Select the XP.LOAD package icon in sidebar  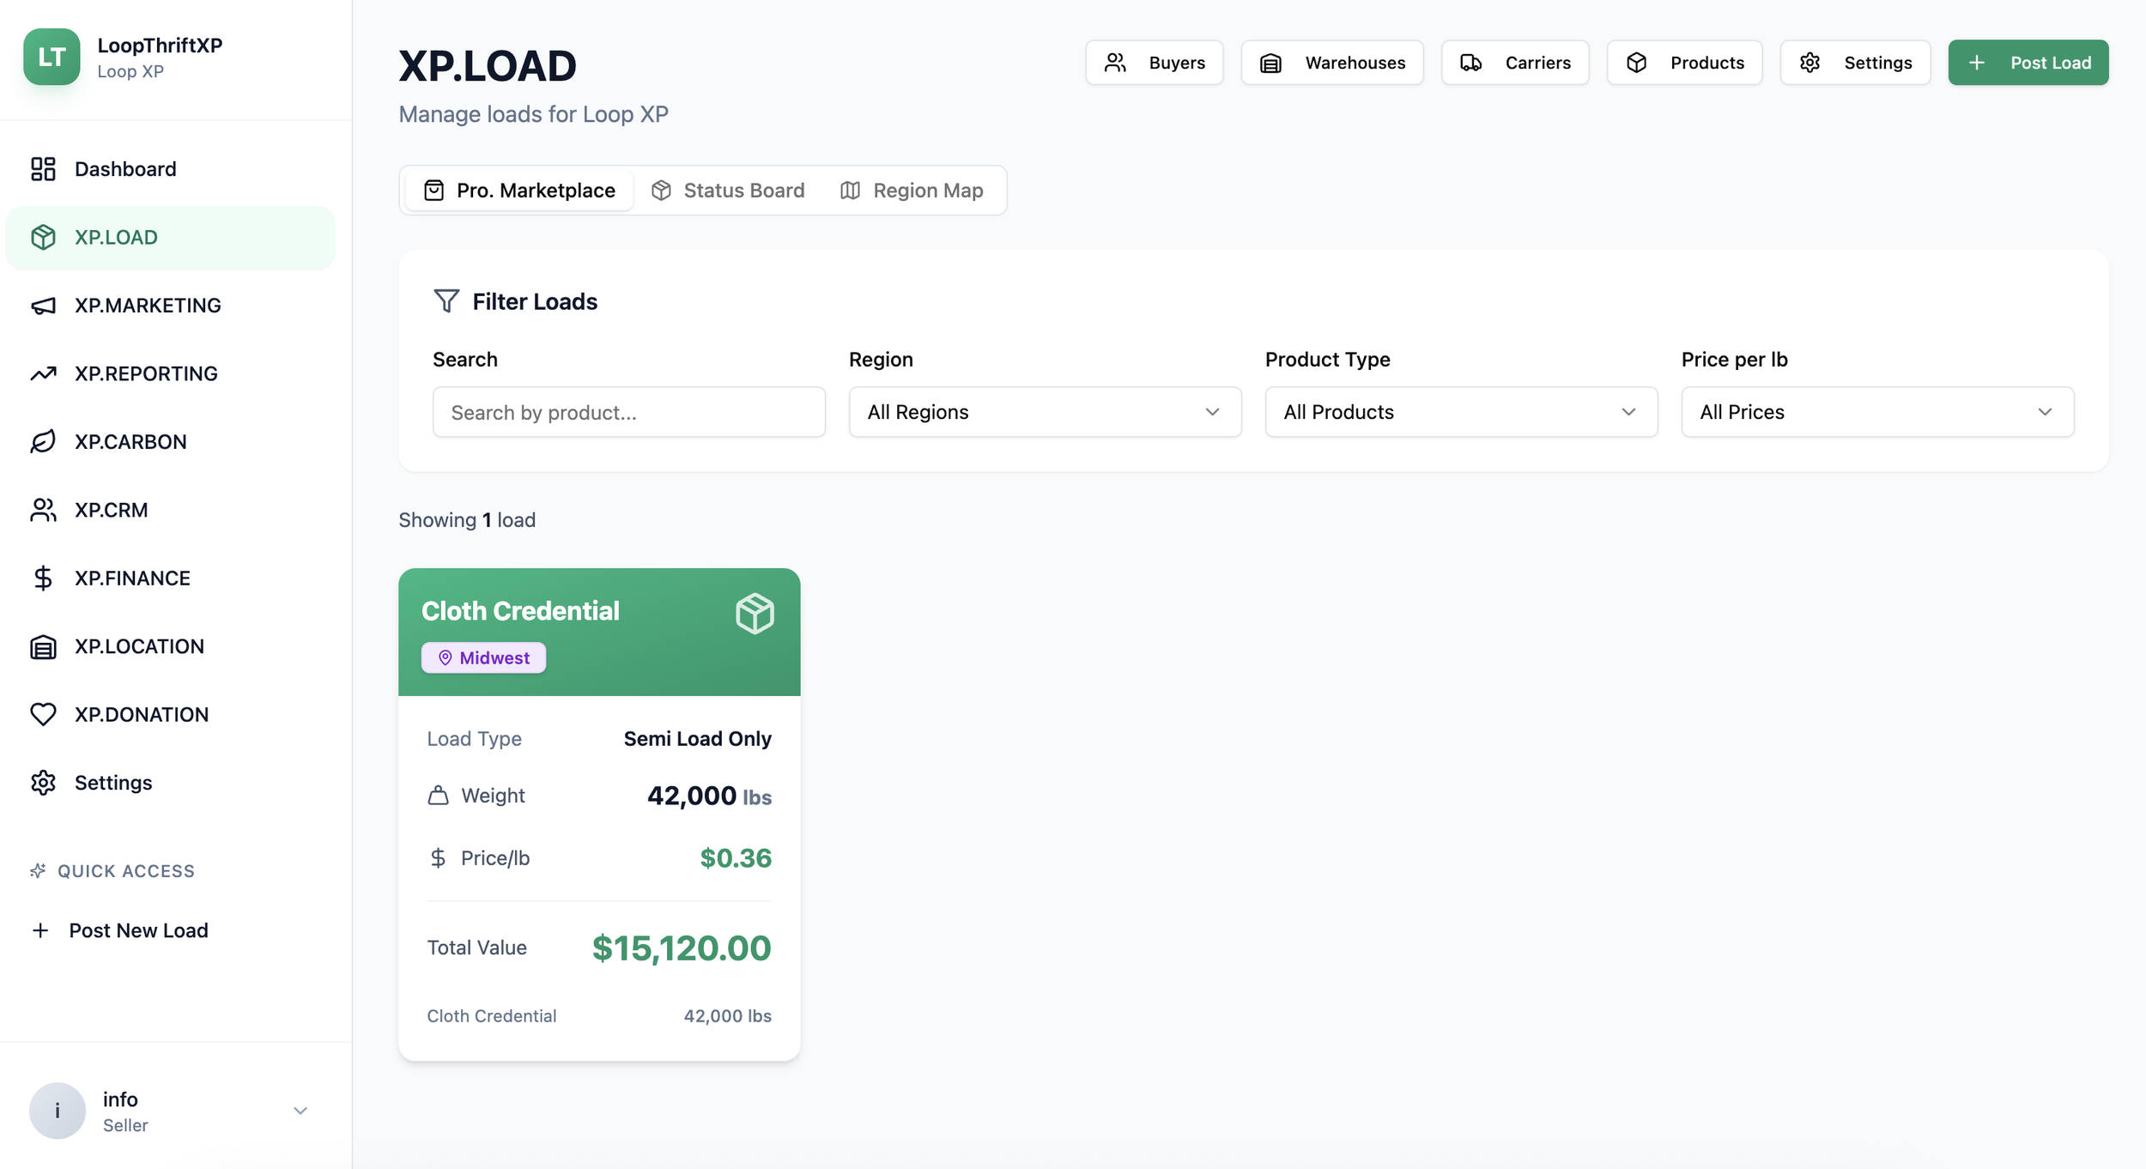[44, 237]
